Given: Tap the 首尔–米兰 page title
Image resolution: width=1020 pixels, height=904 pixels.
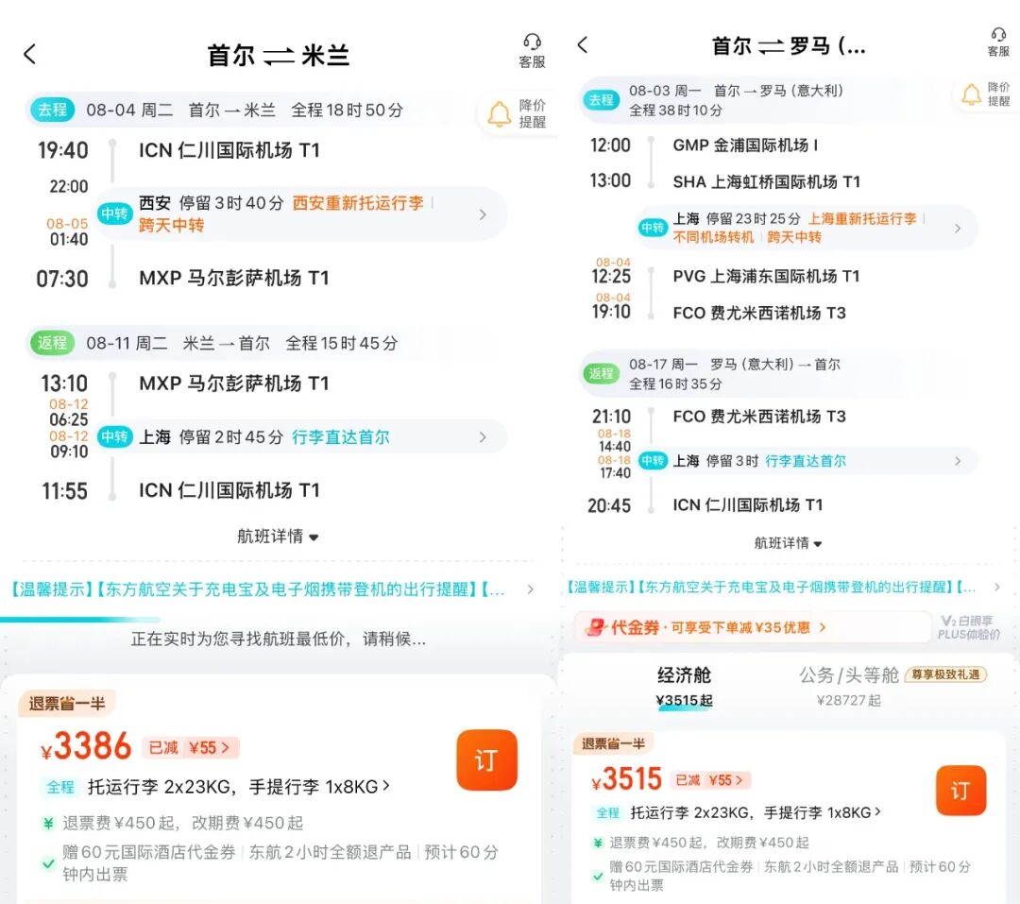Looking at the screenshot, I should [279, 56].
